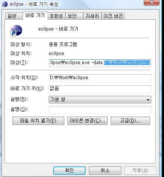Click 파일 위치 열기(F) button

pyautogui.click(x=38, y=121)
